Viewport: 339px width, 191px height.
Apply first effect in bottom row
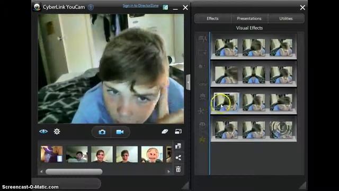coord(226,129)
